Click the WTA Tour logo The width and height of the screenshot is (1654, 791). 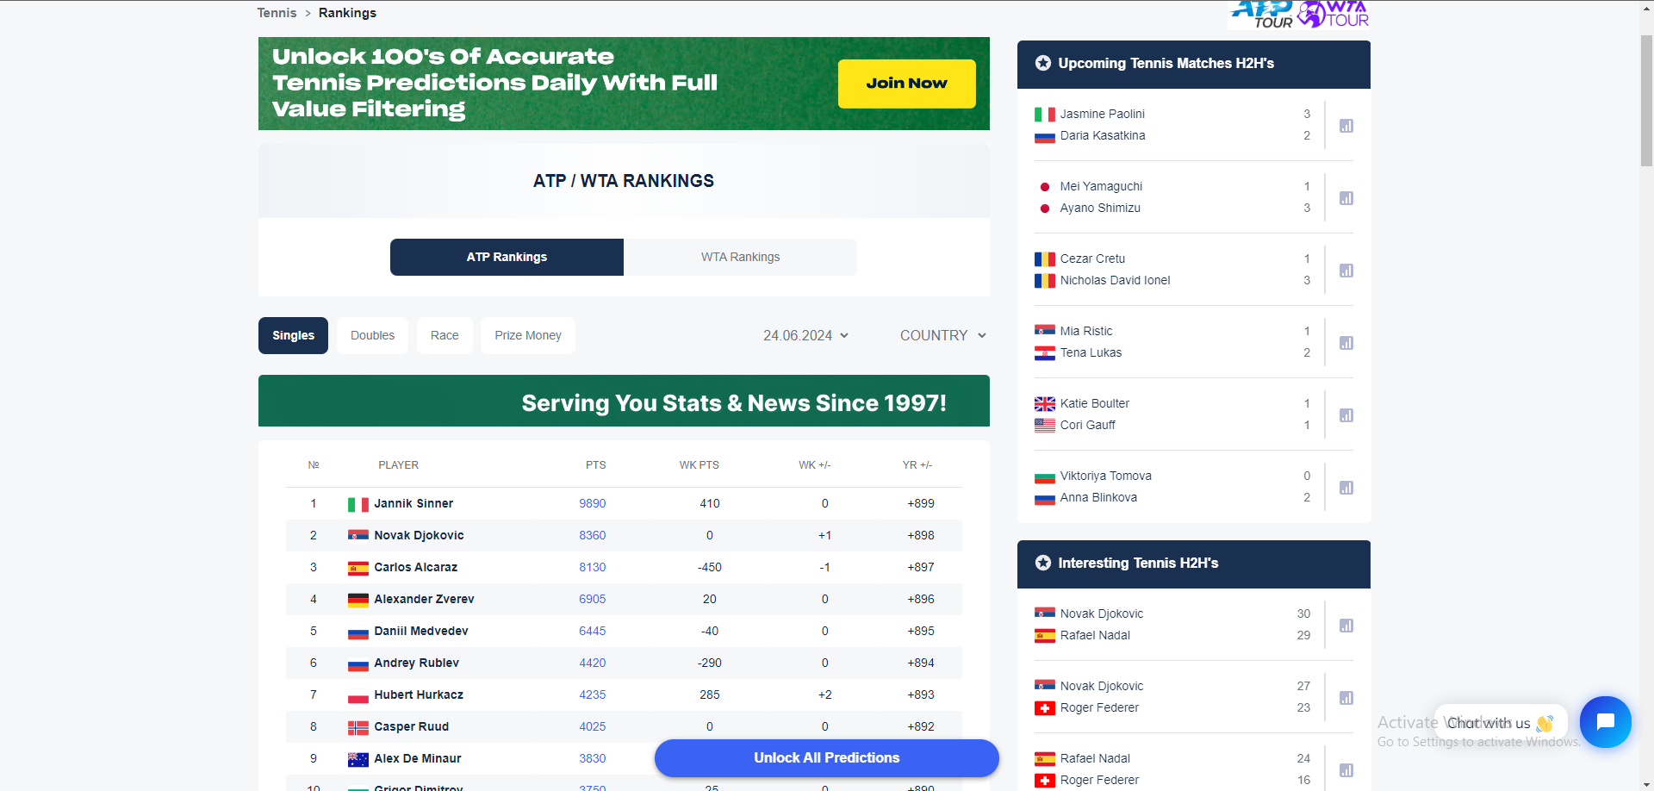coord(1333,14)
